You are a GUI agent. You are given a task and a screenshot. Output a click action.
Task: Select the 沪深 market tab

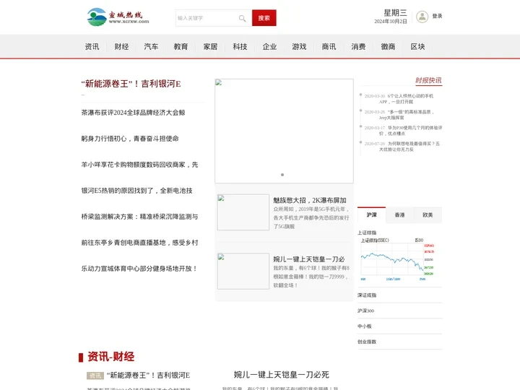(x=371, y=215)
